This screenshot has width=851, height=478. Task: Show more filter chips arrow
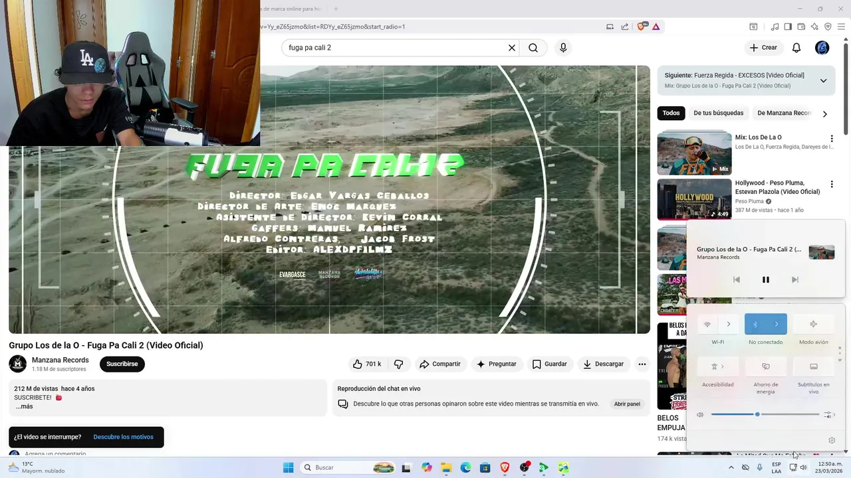point(825,114)
